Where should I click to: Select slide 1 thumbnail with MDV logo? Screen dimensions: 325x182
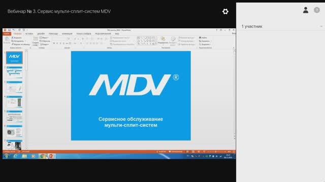point(14,58)
